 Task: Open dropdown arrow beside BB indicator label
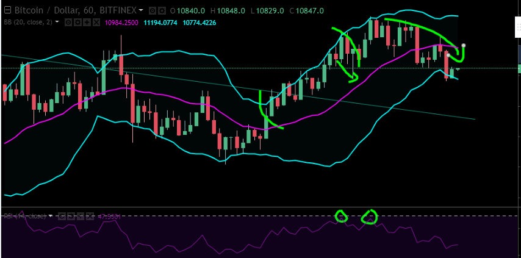[x=57, y=21]
